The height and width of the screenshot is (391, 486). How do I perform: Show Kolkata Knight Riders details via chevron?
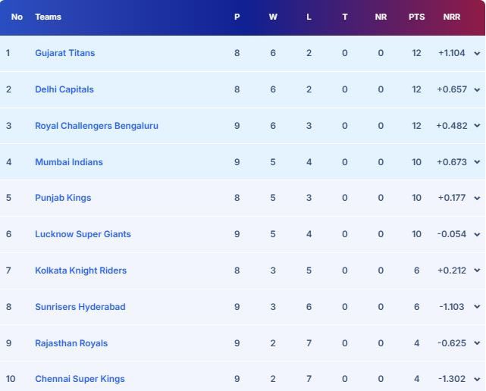pyautogui.click(x=477, y=271)
